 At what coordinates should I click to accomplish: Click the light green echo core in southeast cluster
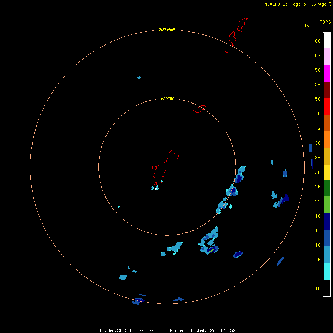pyautogui.click(x=211, y=250)
